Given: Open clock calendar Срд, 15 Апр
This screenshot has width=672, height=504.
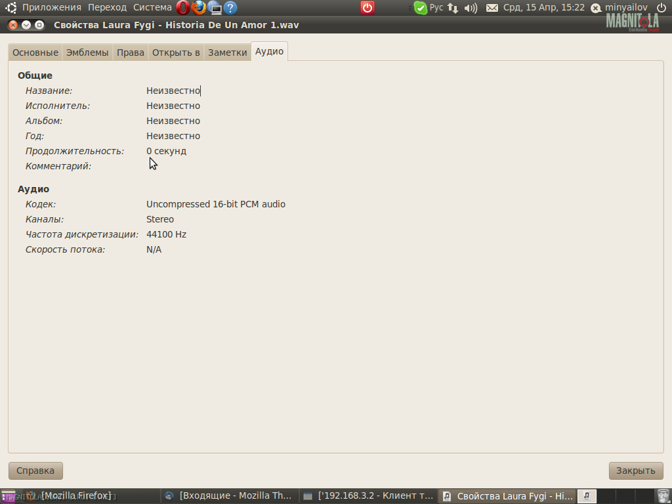Looking at the screenshot, I should 543,8.
